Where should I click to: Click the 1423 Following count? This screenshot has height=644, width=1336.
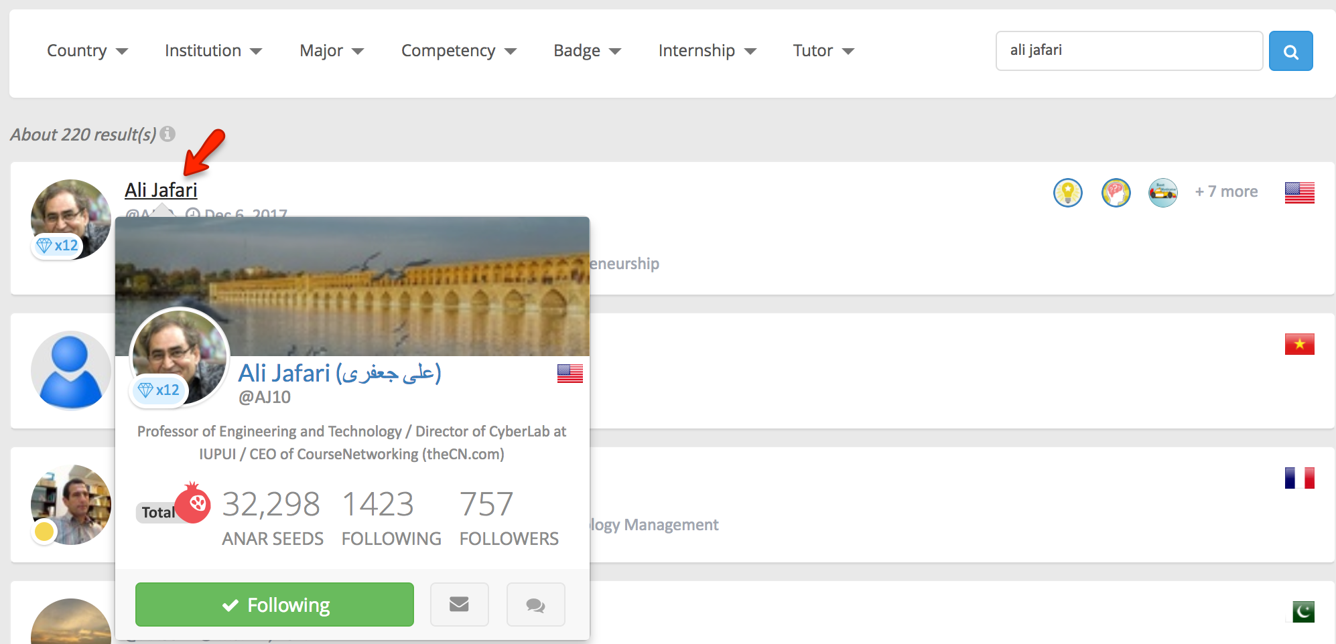click(x=378, y=504)
